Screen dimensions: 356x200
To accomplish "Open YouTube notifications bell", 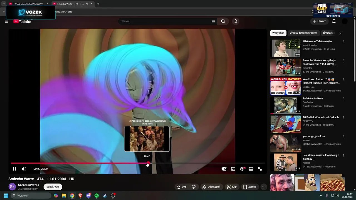I will (334, 21).
